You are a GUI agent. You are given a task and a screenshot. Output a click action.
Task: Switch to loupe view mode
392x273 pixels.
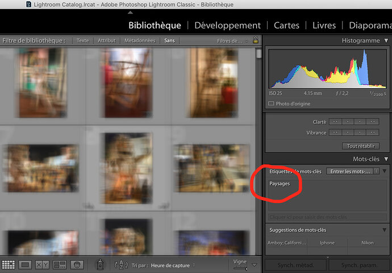[25, 264]
